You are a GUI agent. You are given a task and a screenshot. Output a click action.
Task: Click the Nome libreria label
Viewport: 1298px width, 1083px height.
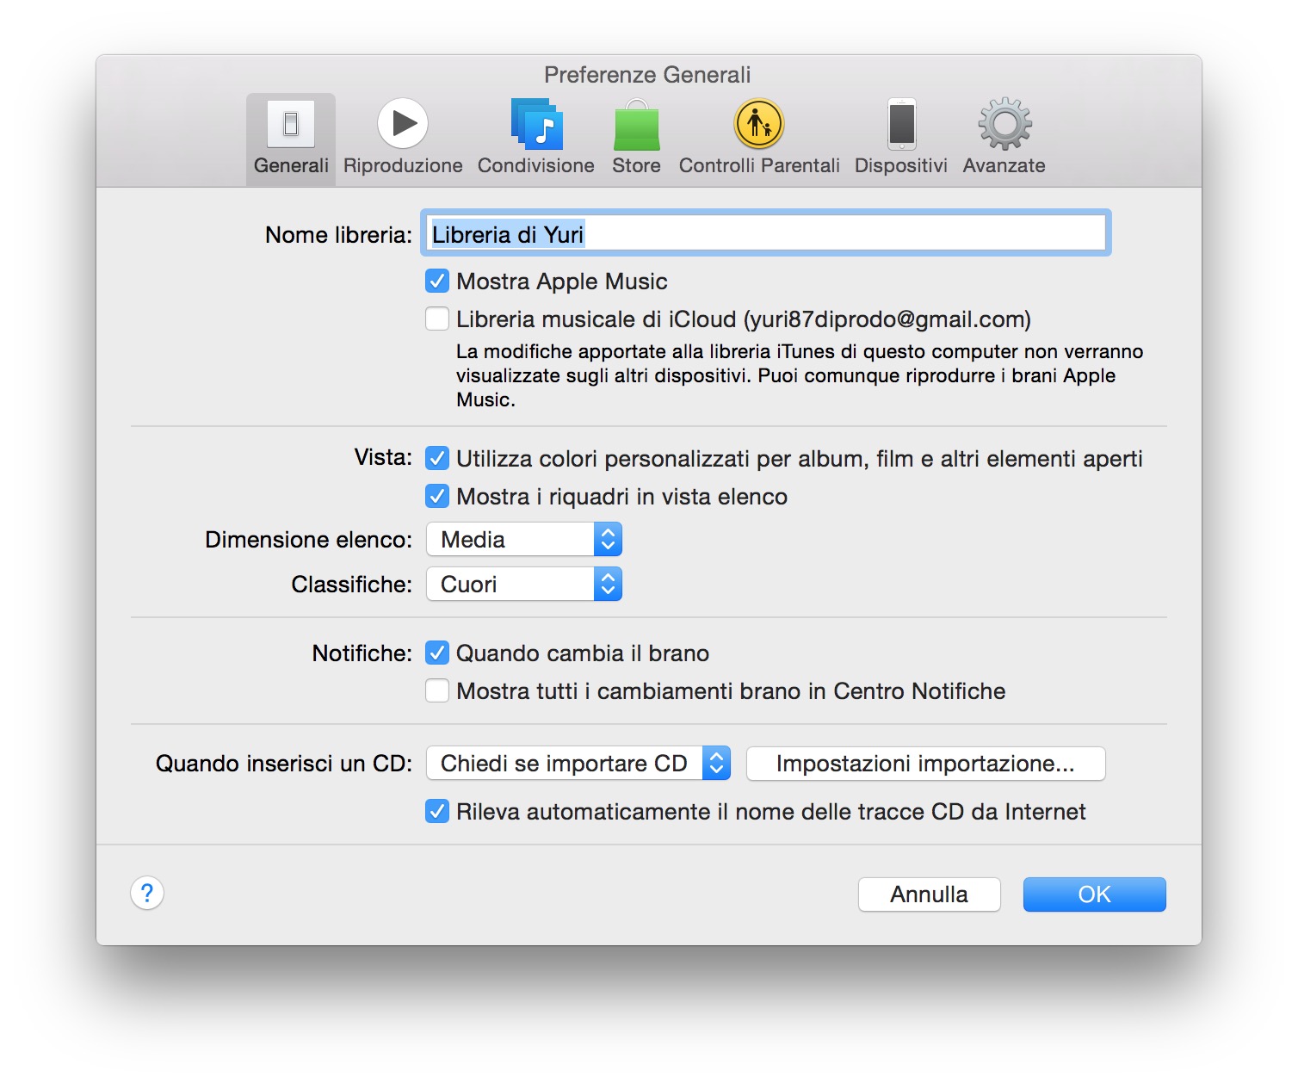coord(339,235)
